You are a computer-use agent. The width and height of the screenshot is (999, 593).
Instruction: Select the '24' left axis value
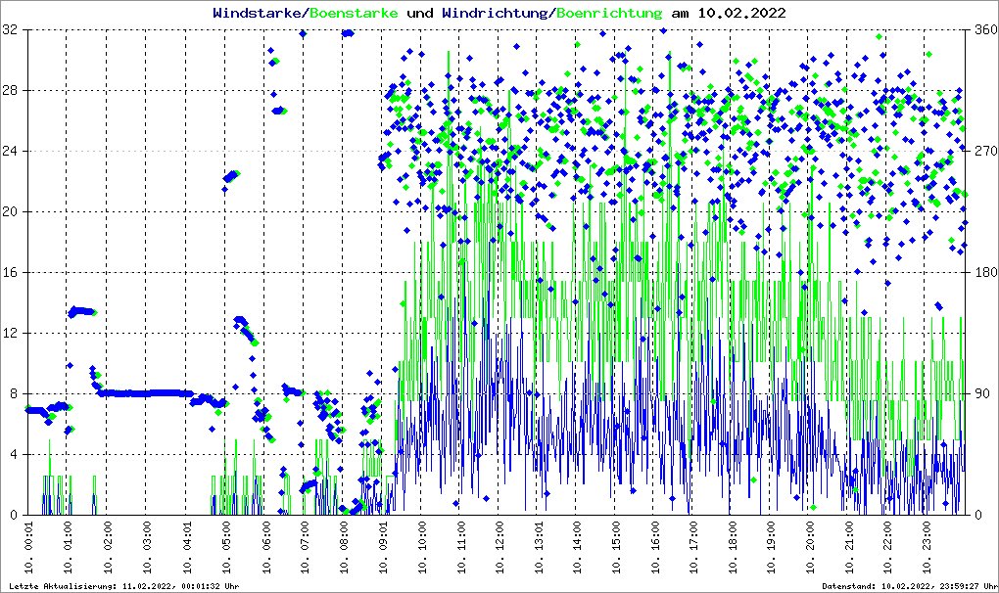pos(10,152)
